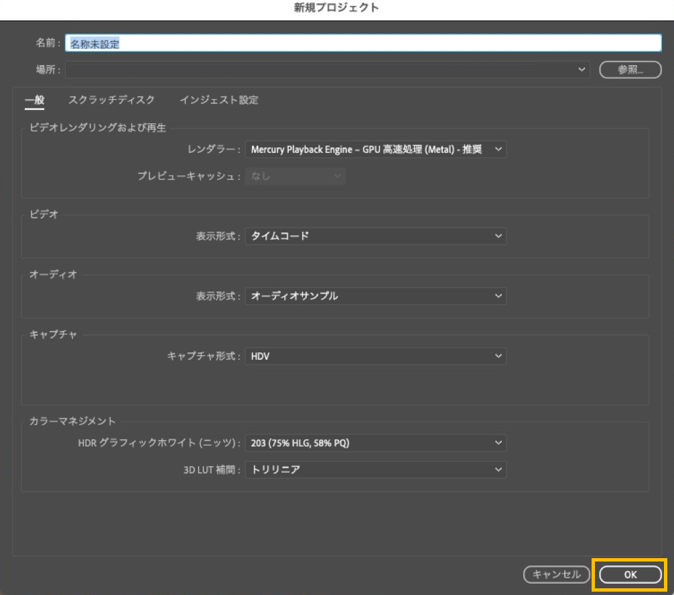The width and height of the screenshot is (674, 595).
Task: Click the プレビューキャッシュ label
Action: coord(188,176)
